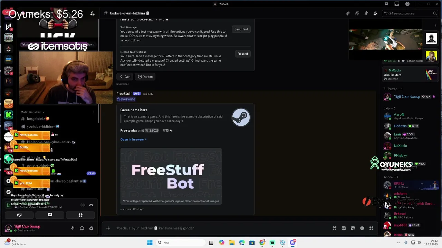The image size is (442, 248).
Task: Expand the member list arrow chevron
Action: 435,25
